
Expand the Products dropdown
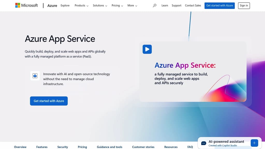(82, 6)
